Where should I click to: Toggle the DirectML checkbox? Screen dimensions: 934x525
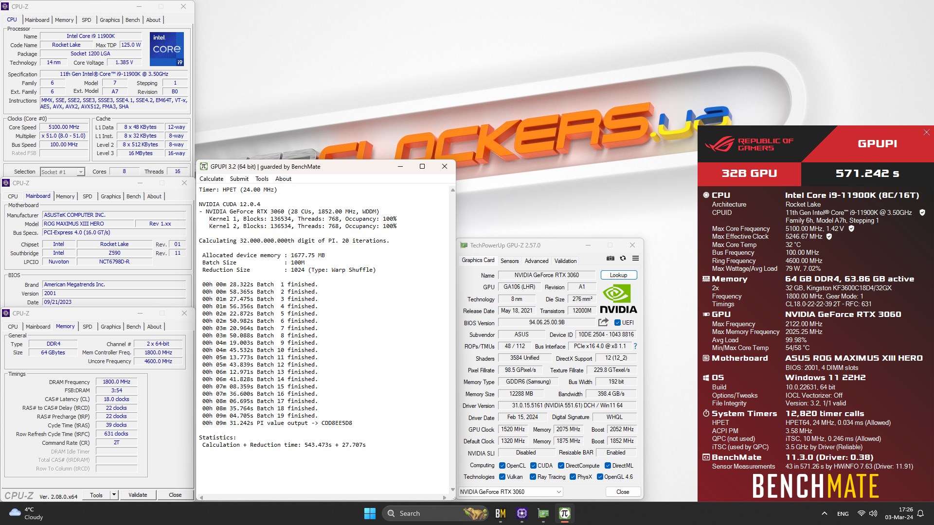pos(608,466)
